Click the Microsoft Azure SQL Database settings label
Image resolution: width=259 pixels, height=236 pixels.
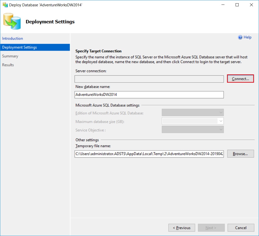[107, 105]
